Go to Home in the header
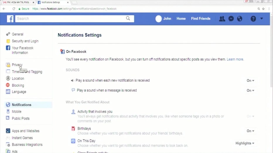The image size is (273, 153). (181, 19)
